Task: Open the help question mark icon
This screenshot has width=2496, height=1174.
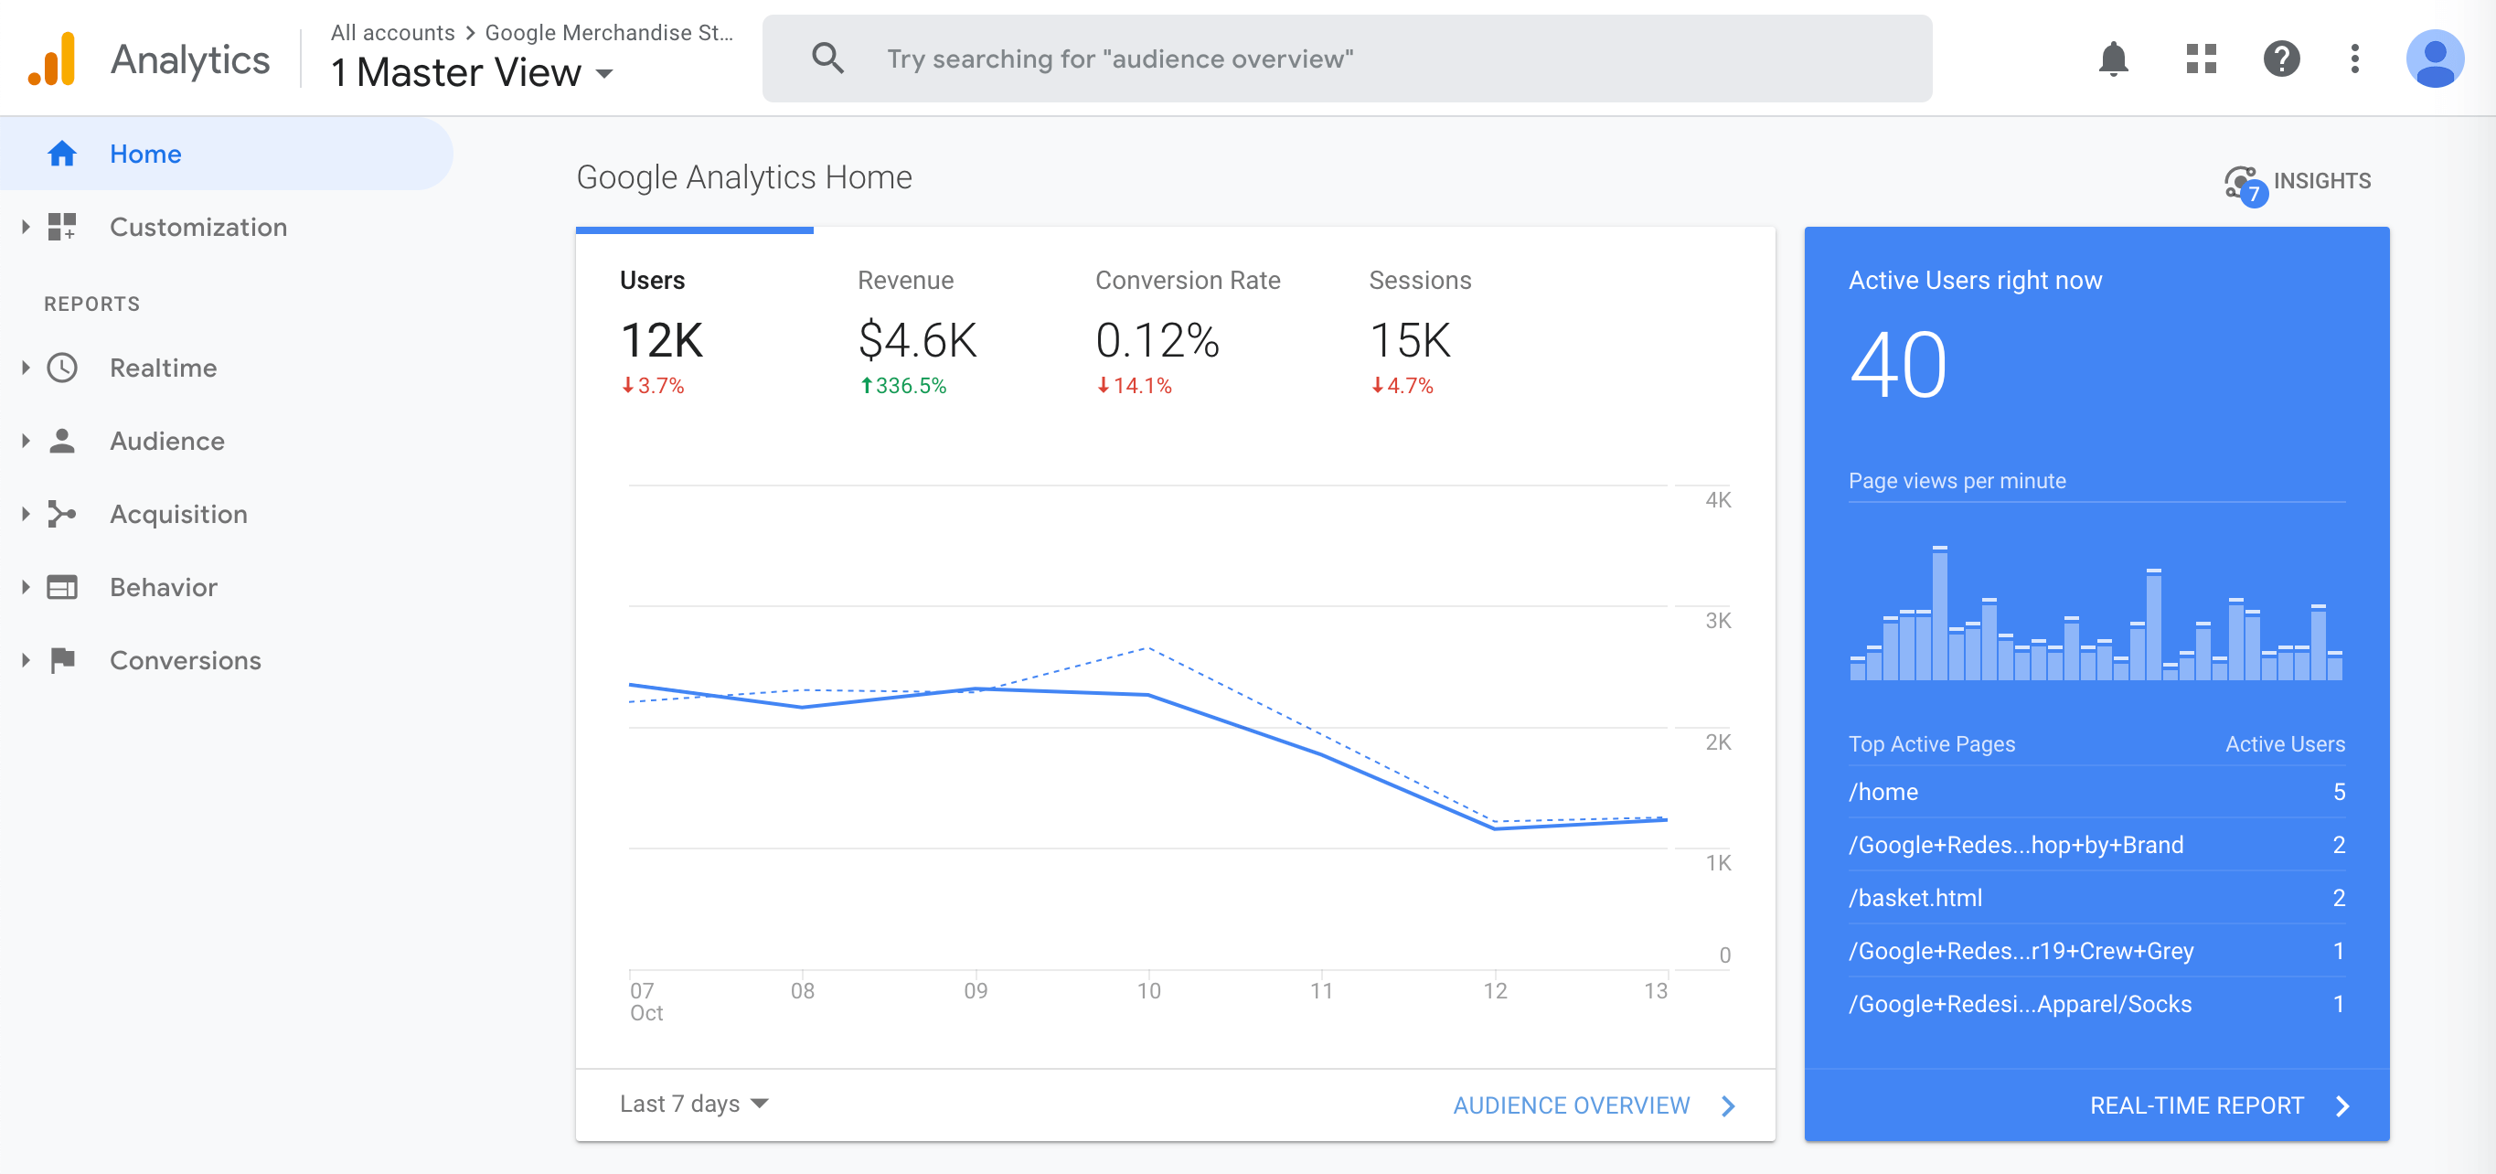Action: 2282,59
